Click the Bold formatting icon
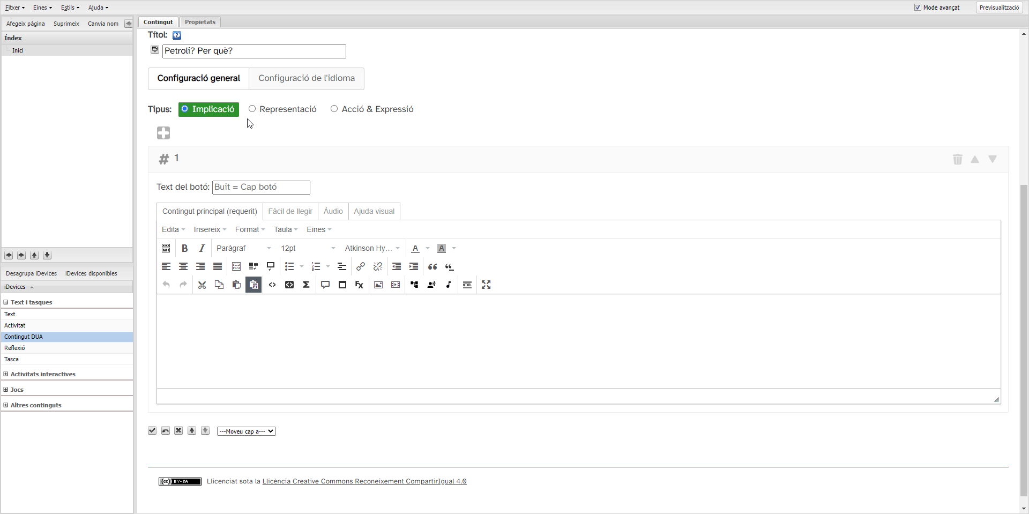 184,248
